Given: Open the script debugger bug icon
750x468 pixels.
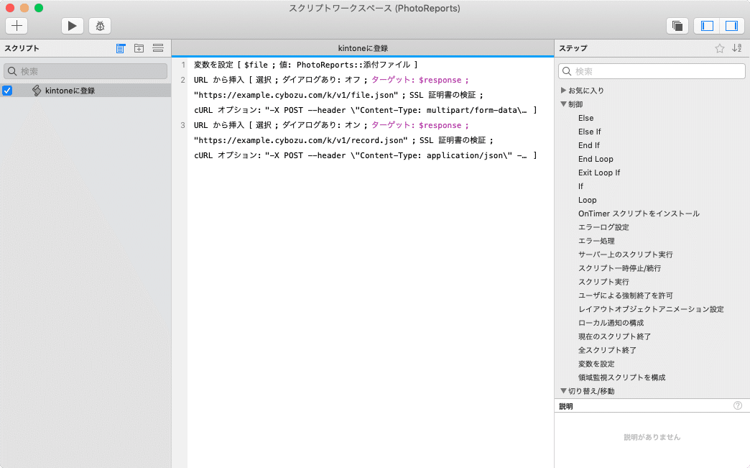Looking at the screenshot, I should [99, 26].
